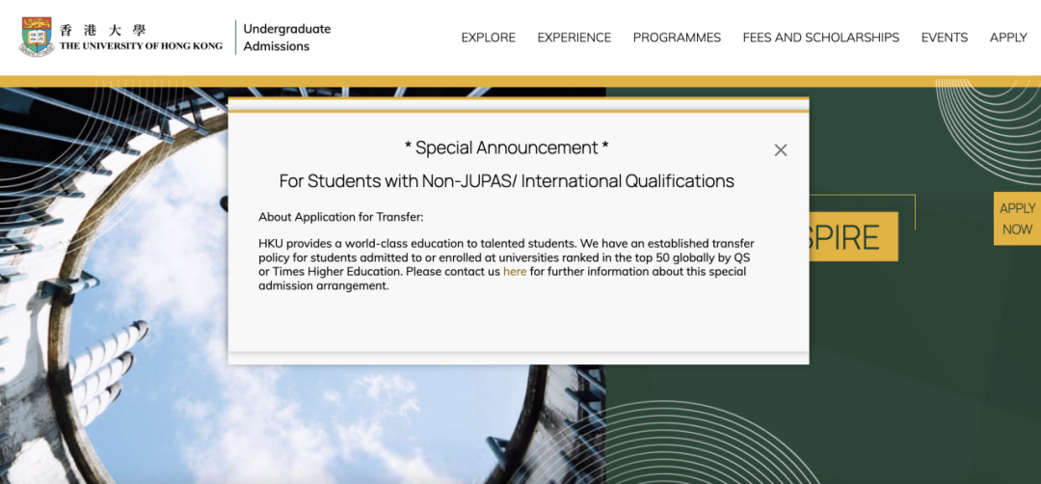Image resolution: width=1041 pixels, height=484 pixels.
Task: Click the 'here' contact link in announcement
Action: [x=515, y=272]
